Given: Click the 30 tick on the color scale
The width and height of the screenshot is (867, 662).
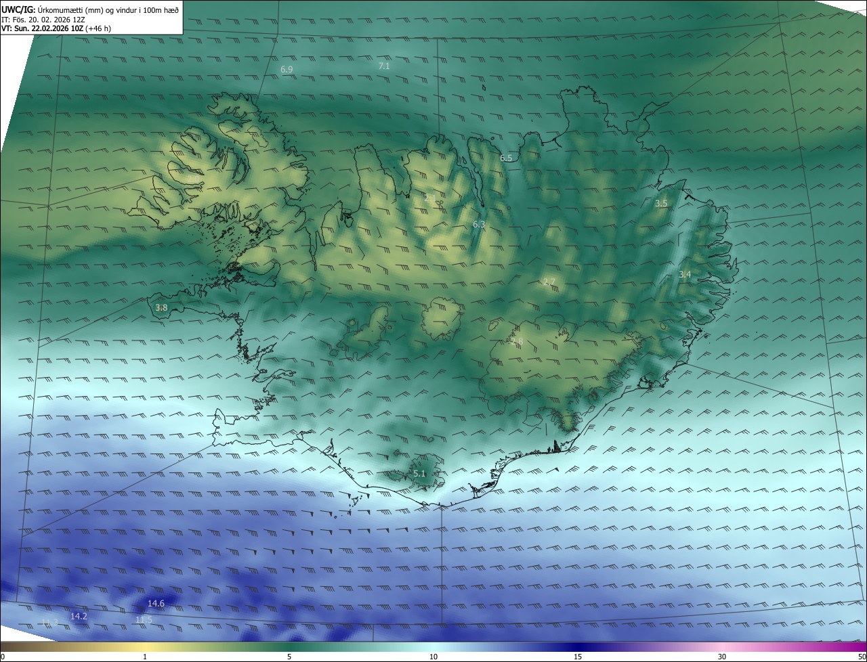Looking at the screenshot, I should pos(722,657).
